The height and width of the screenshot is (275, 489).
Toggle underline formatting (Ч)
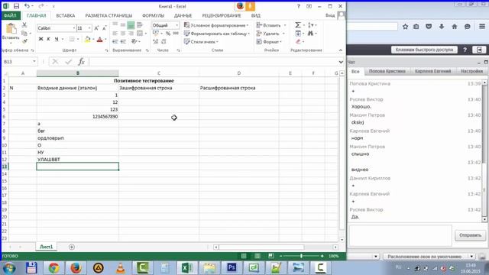pyautogui.click(x=57, y=39)
